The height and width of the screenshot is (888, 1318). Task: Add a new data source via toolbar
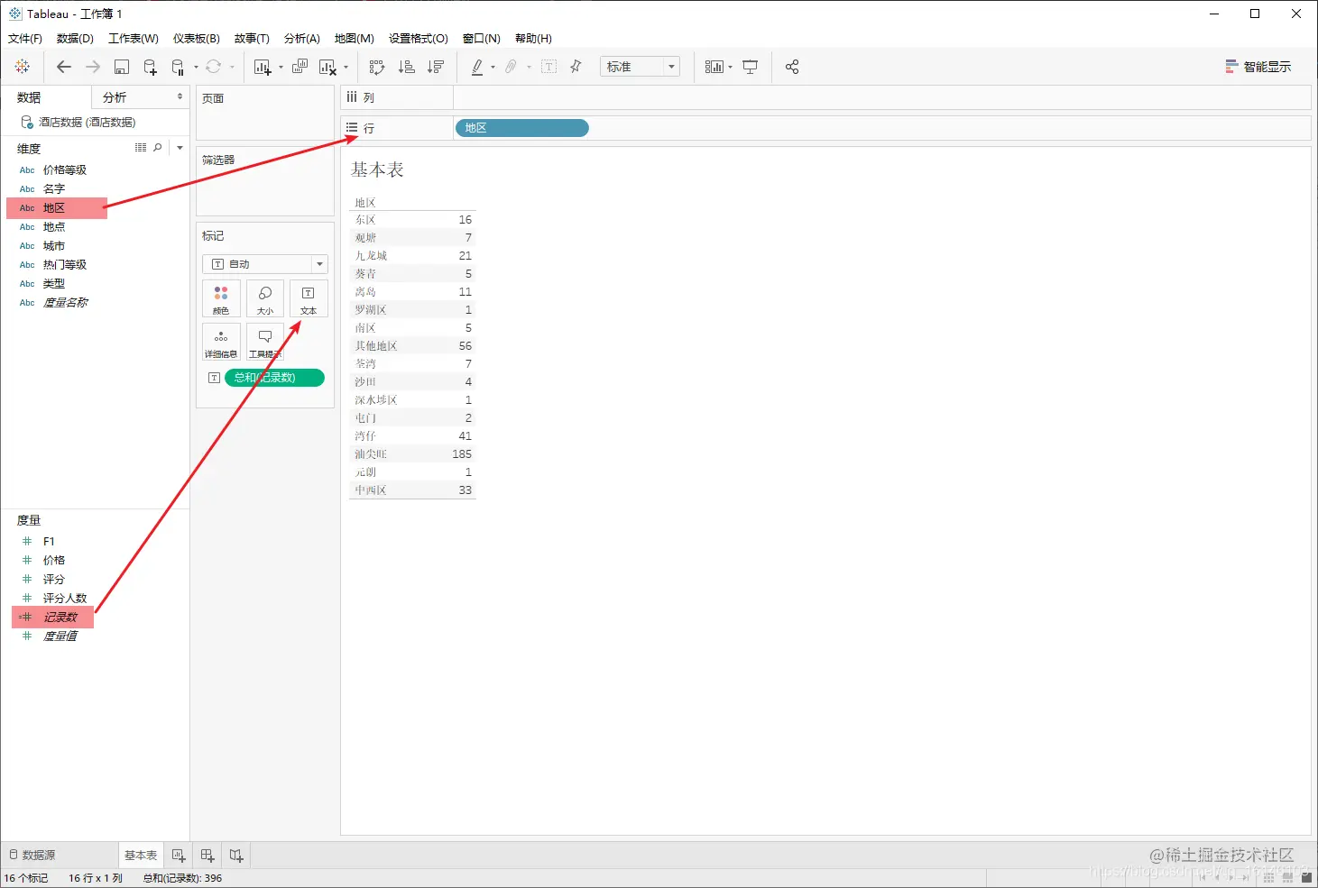point(151,67)
